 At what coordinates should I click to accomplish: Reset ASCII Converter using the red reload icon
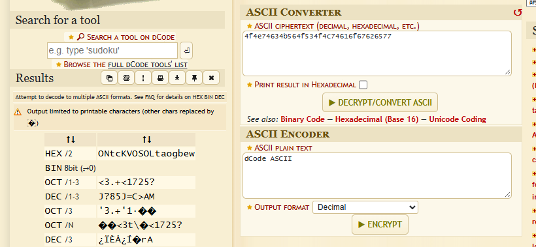(x=518, y=12)
